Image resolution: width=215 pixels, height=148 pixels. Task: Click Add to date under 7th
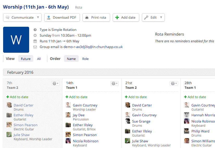pyautogui.click(x=17, y=97)
